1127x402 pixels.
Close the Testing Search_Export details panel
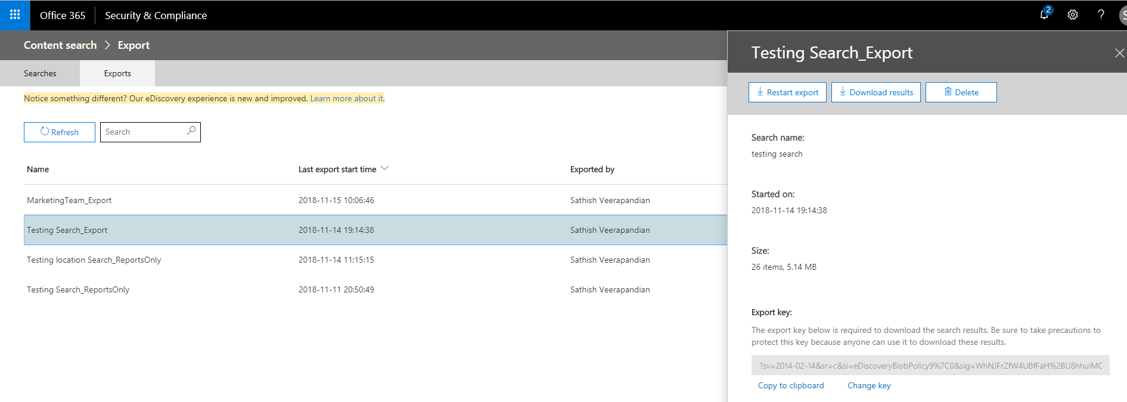[x=1119, y=53]
